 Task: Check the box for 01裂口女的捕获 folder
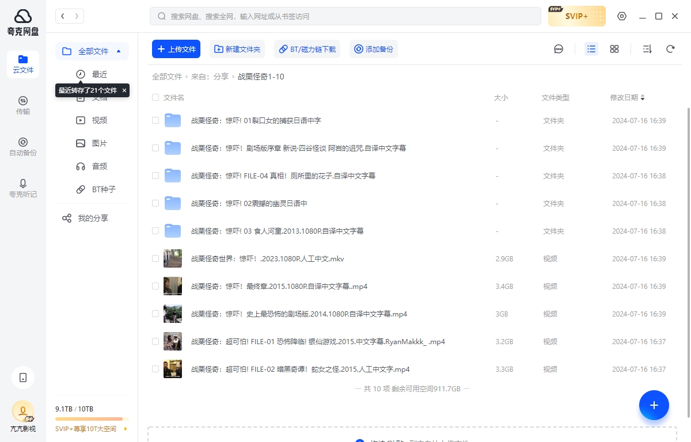[155, 121]
